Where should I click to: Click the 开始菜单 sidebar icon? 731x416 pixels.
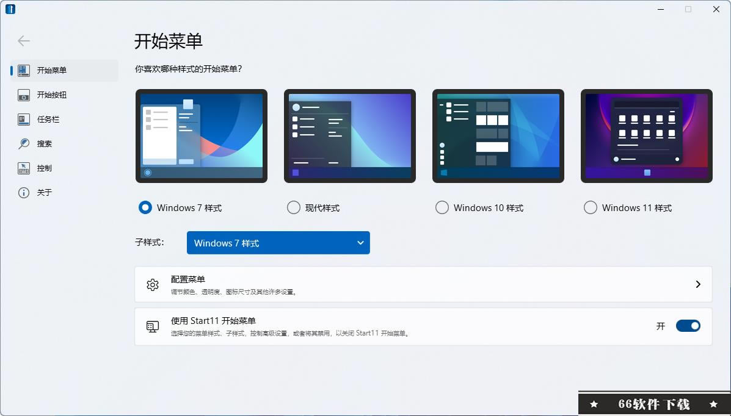coord(24,70)
